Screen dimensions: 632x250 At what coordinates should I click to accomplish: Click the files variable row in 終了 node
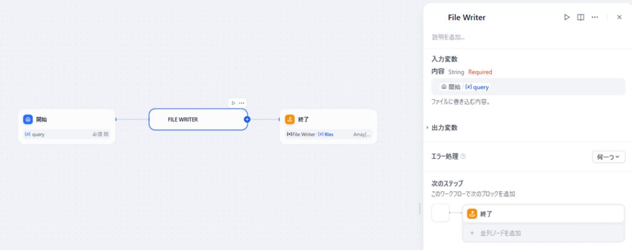[x=328, y=134]
